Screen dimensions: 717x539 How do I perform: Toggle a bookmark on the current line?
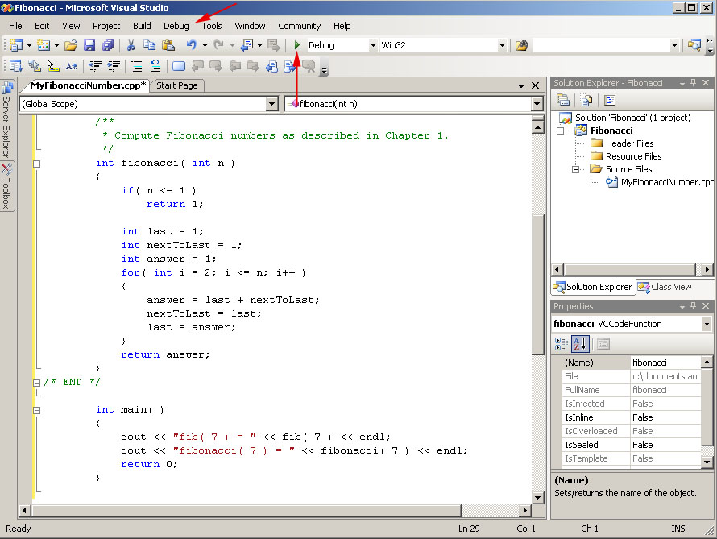click(x=179, y=66)
